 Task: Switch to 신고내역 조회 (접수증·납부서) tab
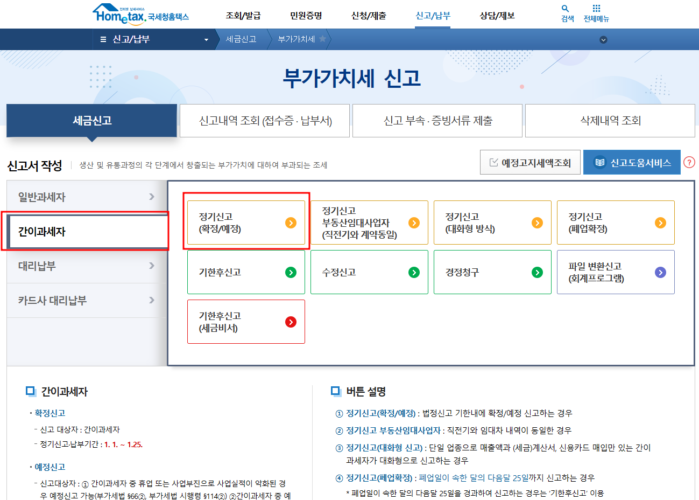click(x=264, y=120)
